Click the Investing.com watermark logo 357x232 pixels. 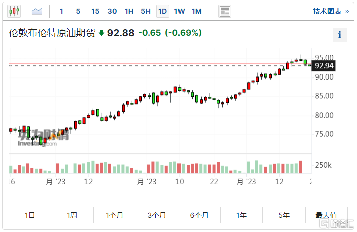click(38, 138)
